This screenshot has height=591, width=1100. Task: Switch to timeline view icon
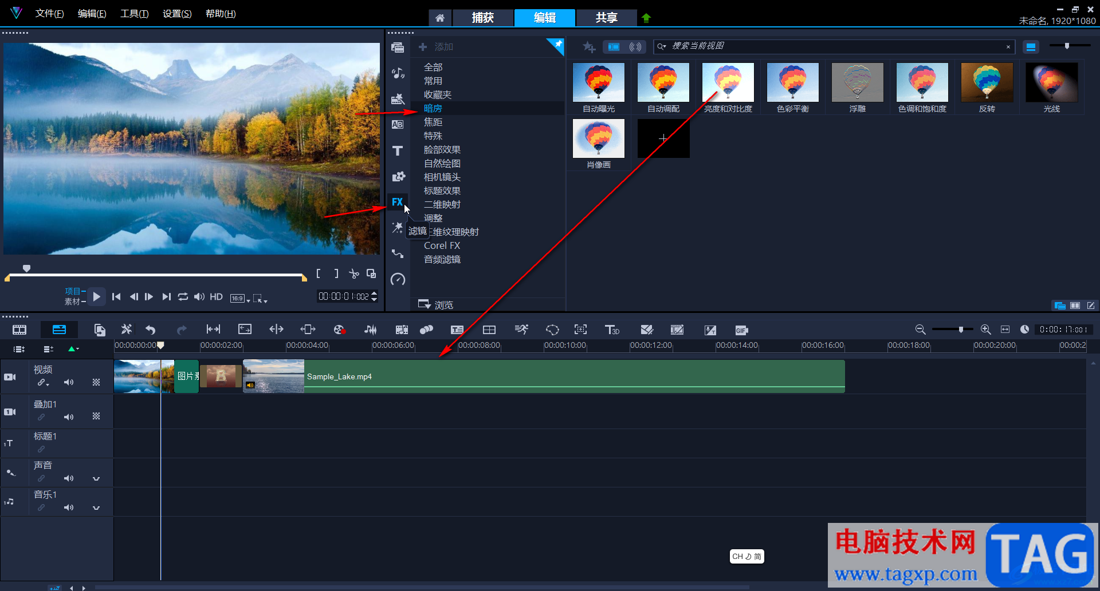59,330
